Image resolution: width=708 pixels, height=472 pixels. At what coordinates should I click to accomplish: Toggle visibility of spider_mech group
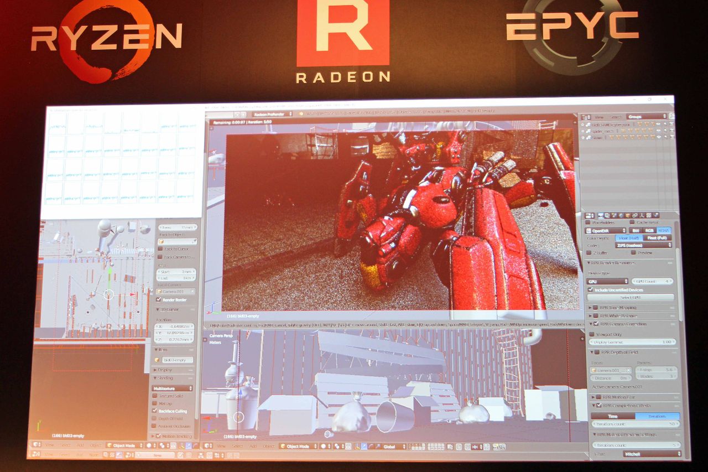657,131
